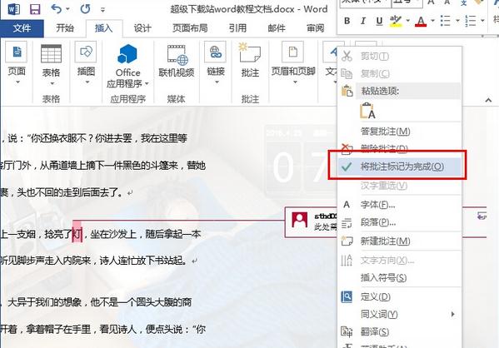Apply yellow text highlight color
The height and width of the screenshot is (348, 499).
click(x=395, y=21)
